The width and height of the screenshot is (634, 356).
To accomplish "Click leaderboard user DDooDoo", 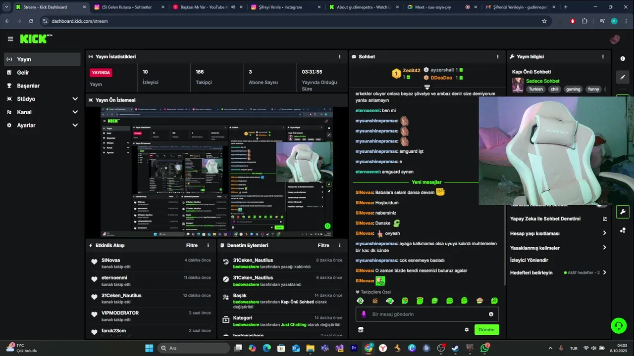I will [x=441, y=78].
